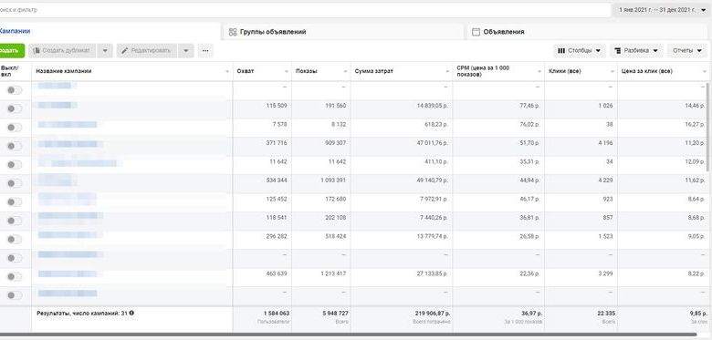The height and width of the screenshot is (340, 712).
Task: Select the cell 115 509 in Охват
Action: (277, 105)
